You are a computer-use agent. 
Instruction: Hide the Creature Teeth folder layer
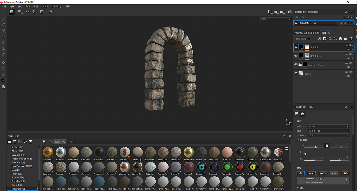pos(296,65)
